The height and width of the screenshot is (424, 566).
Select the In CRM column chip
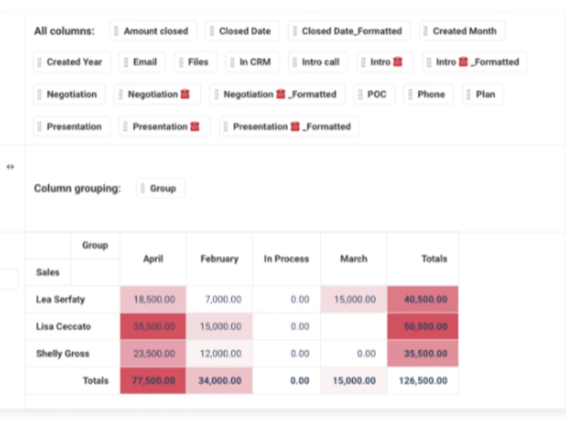(x=252, y=62)
